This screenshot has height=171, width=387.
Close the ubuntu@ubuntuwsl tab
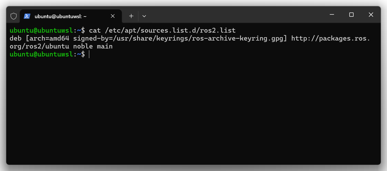[113, 16]
